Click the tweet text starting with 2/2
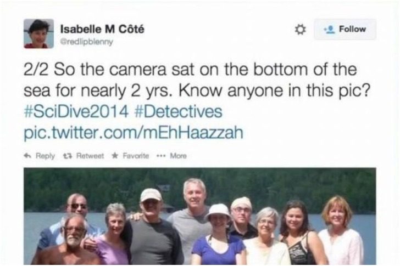 [x=197, y=80]
